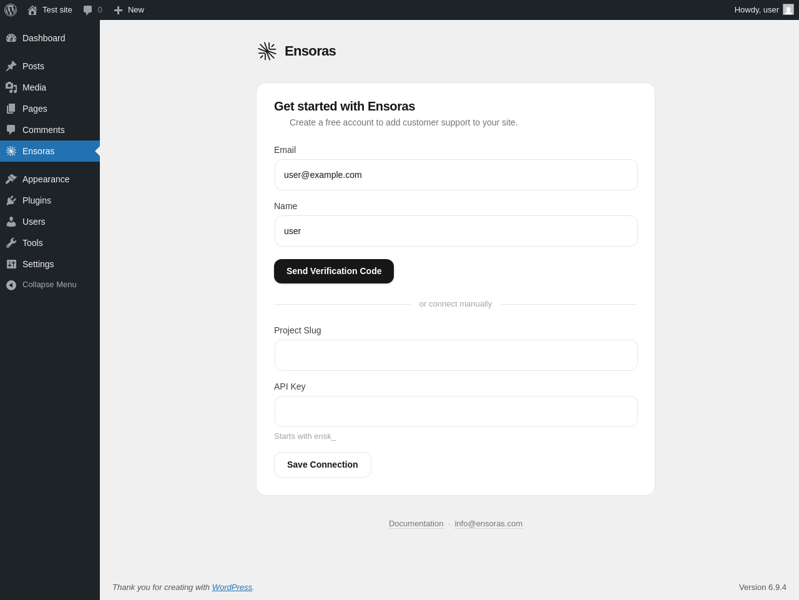Click the Dashboard gauge icon
The width and height of the screenshot is (799, 600).
(11, 38)
